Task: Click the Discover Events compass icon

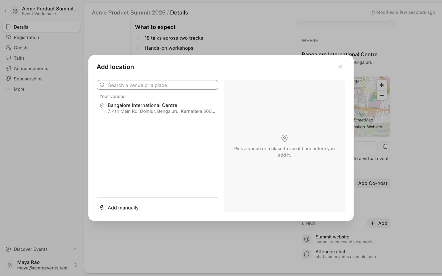Action: 8,249
